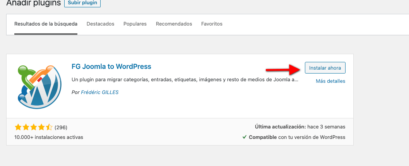Switch to the Populares tab
This screenshot has width=409, height=166.
[135, 24]
